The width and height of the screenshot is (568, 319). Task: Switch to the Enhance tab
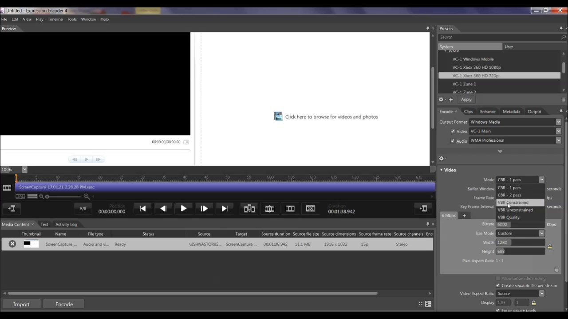(x=488, y=112)
